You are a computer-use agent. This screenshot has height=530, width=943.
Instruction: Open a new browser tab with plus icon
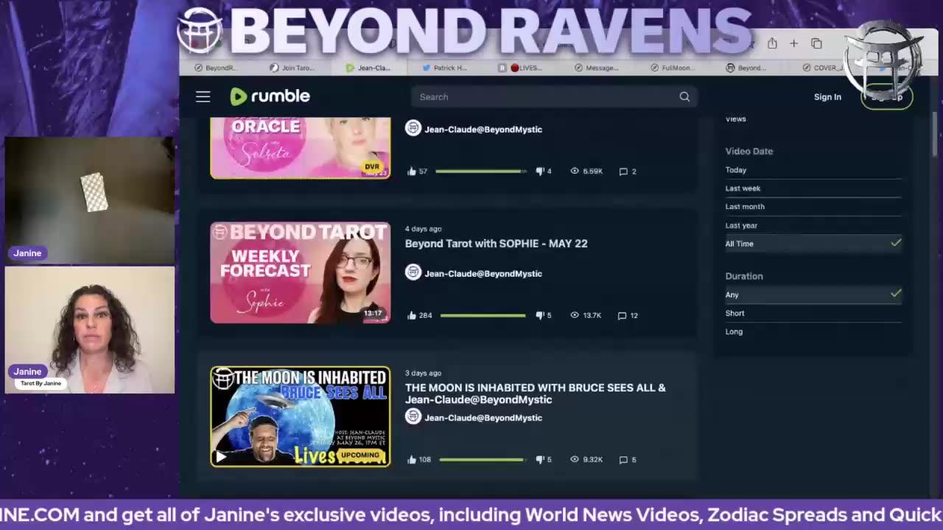point(793,43)
